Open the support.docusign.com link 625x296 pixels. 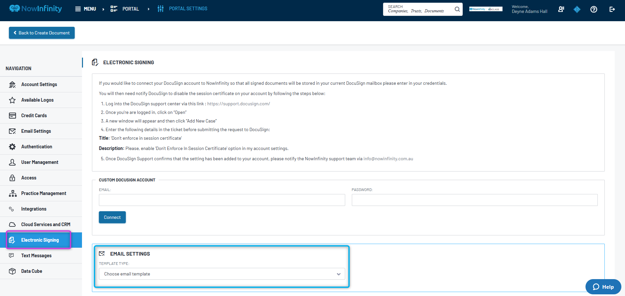tap(238, 104)
